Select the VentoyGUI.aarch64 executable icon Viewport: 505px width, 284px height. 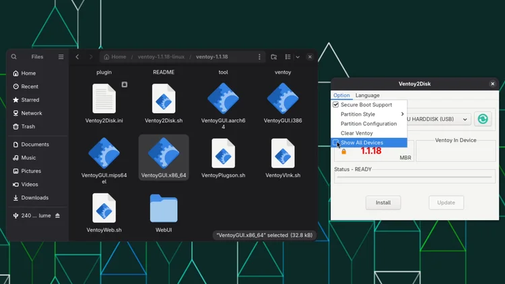click(x=223, y=98)
